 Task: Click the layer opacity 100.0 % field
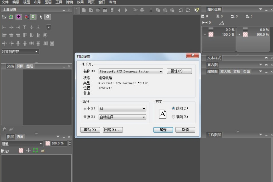pos(59,143)
